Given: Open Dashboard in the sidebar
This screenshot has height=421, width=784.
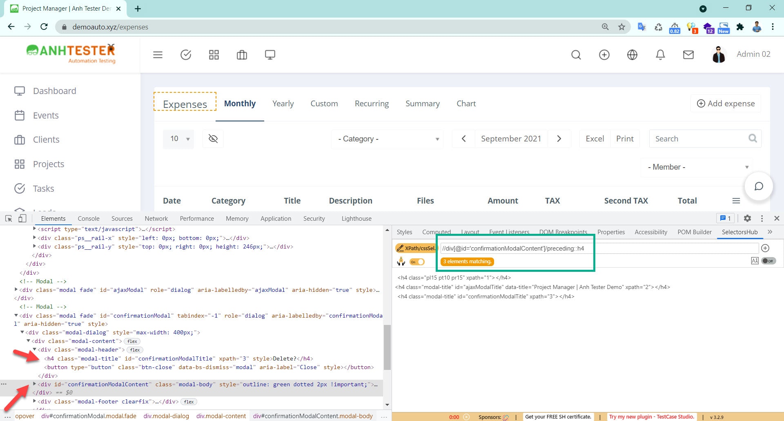Looking at the screenshot, I should (x=54, y=91).
